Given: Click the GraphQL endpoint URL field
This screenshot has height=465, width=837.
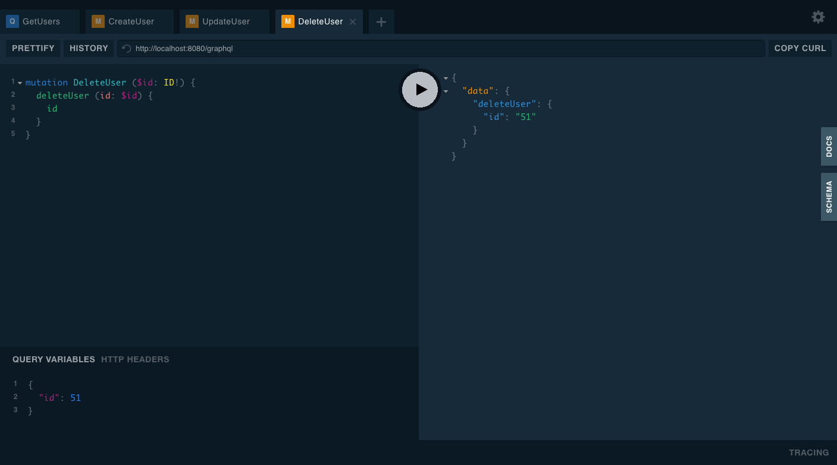Looking at the screenshot, I should coord(416,48).
